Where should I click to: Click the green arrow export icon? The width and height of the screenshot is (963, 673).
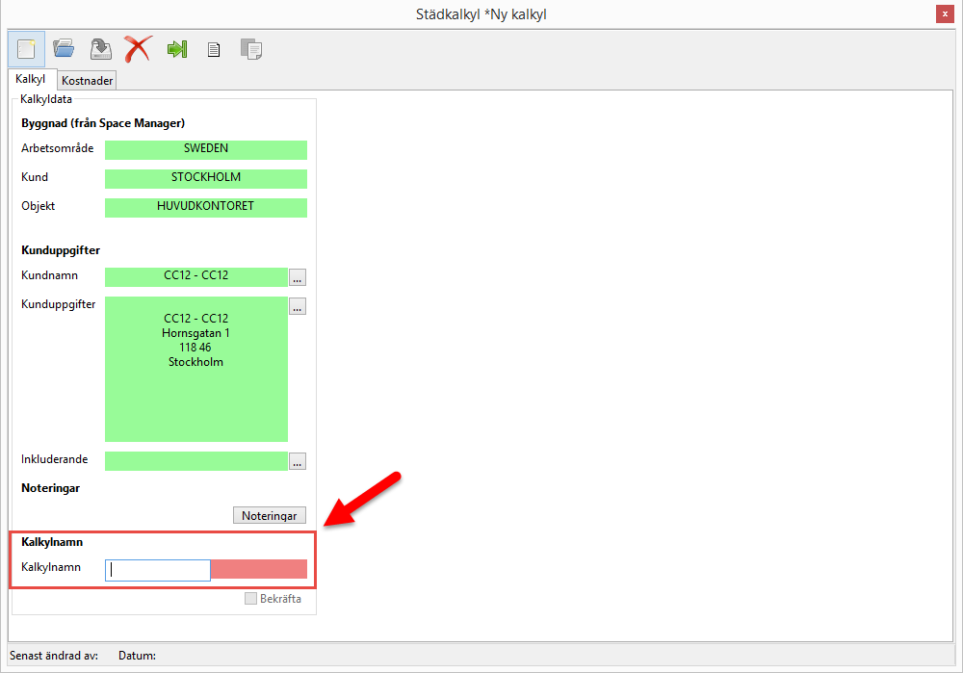tap(176, 48)
